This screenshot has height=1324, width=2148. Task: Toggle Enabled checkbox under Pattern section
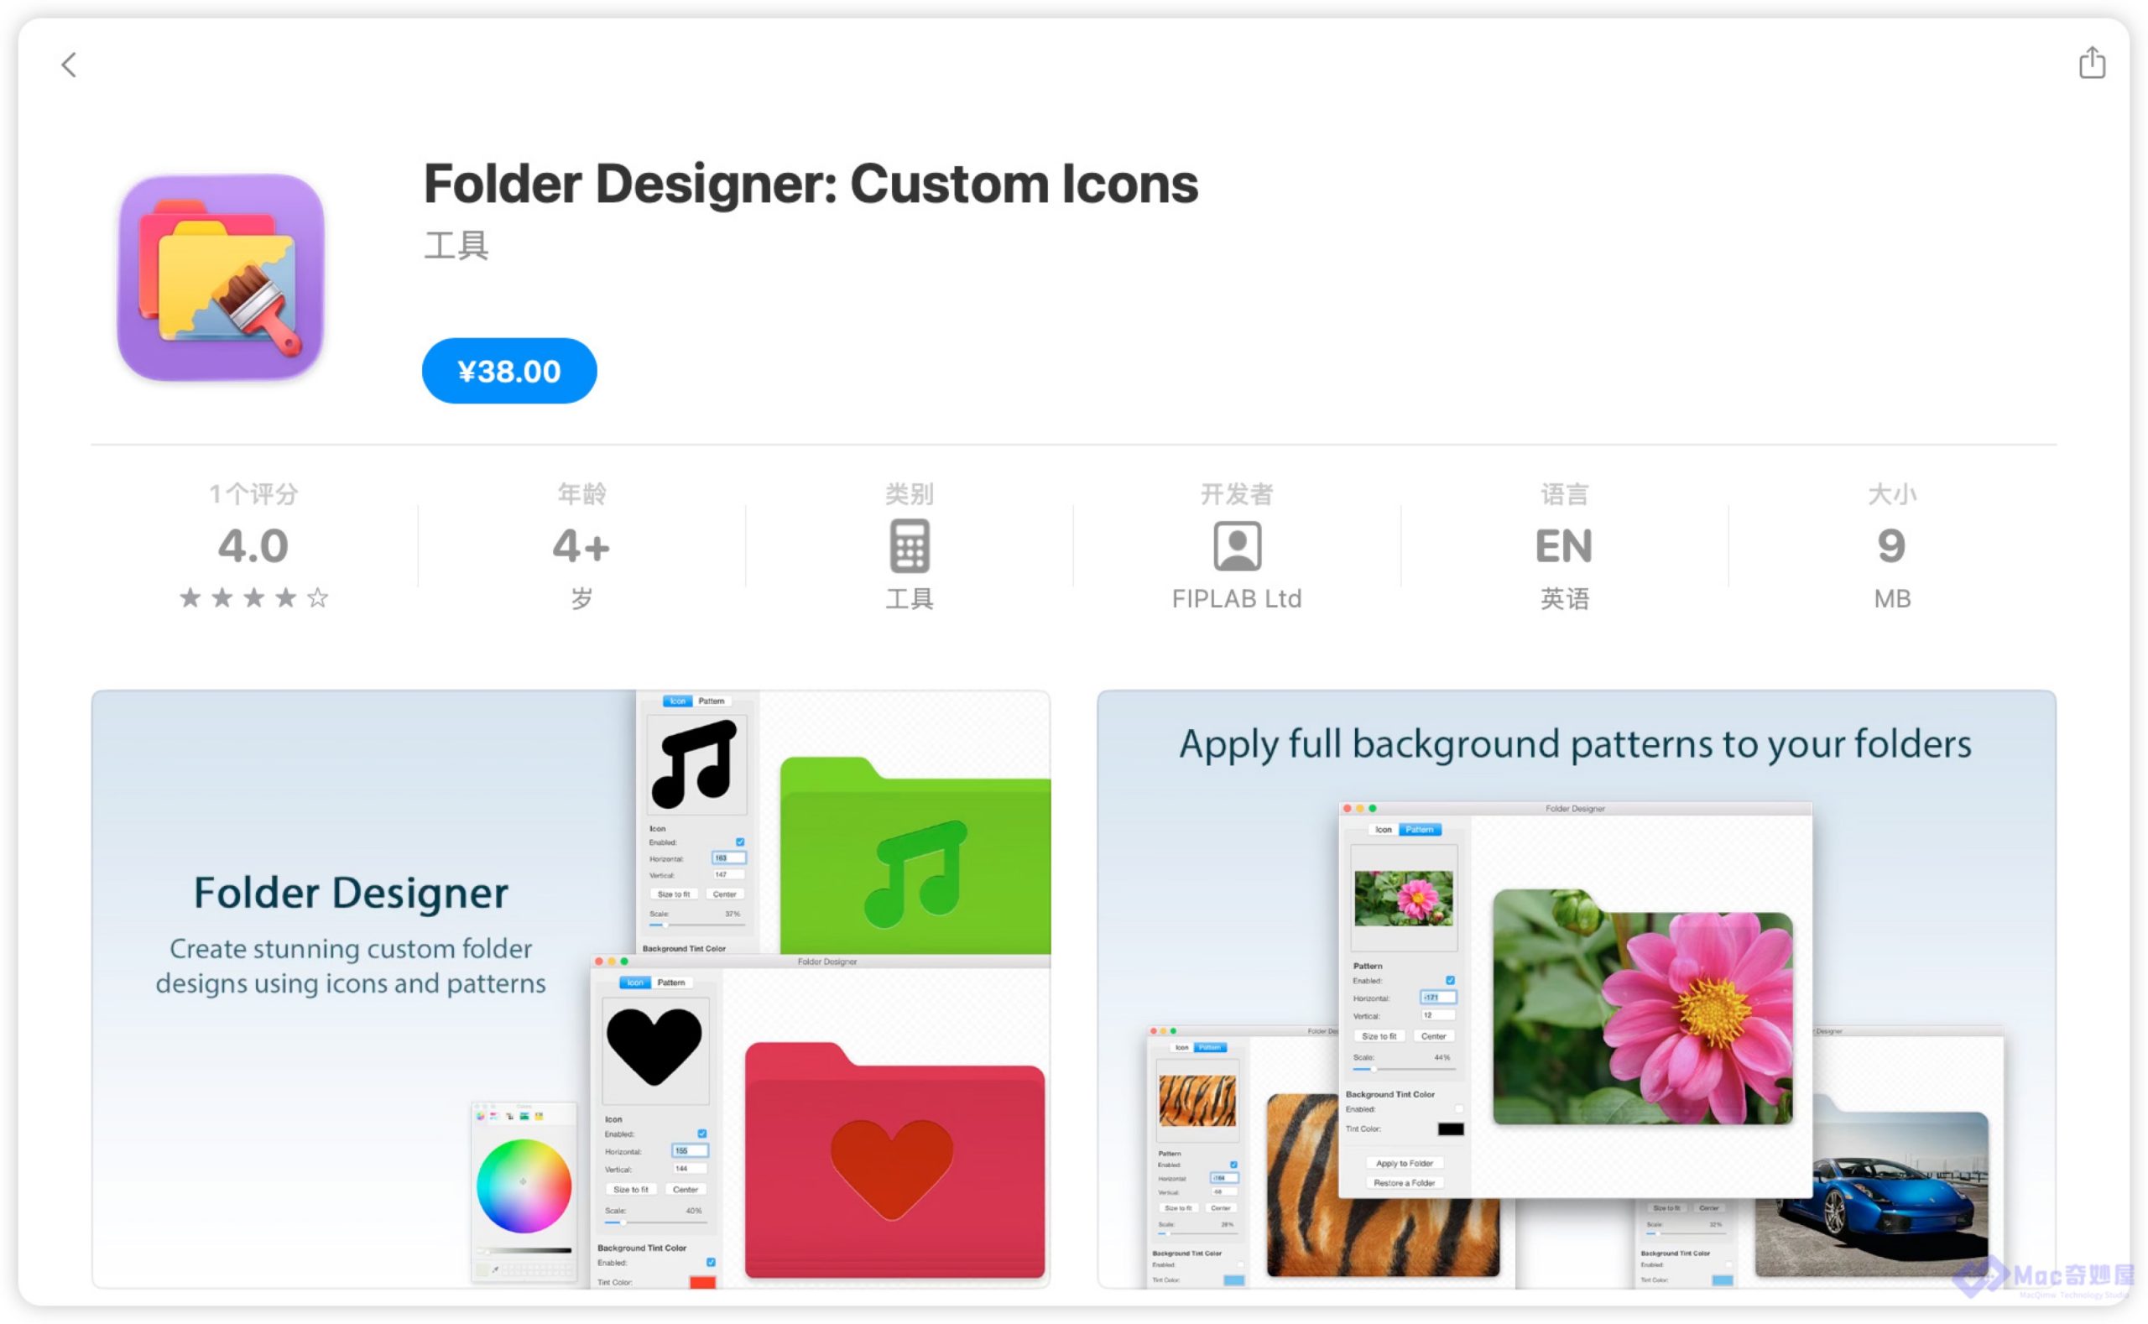click(x=1450, y=980)
